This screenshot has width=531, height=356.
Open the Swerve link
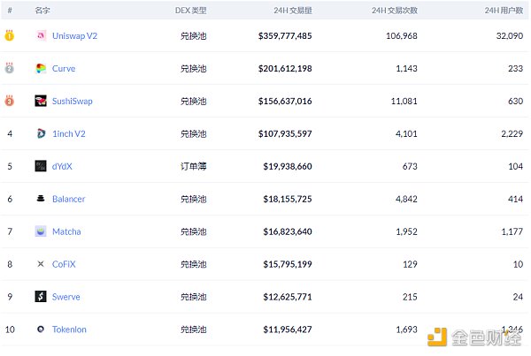coord(66,297)
